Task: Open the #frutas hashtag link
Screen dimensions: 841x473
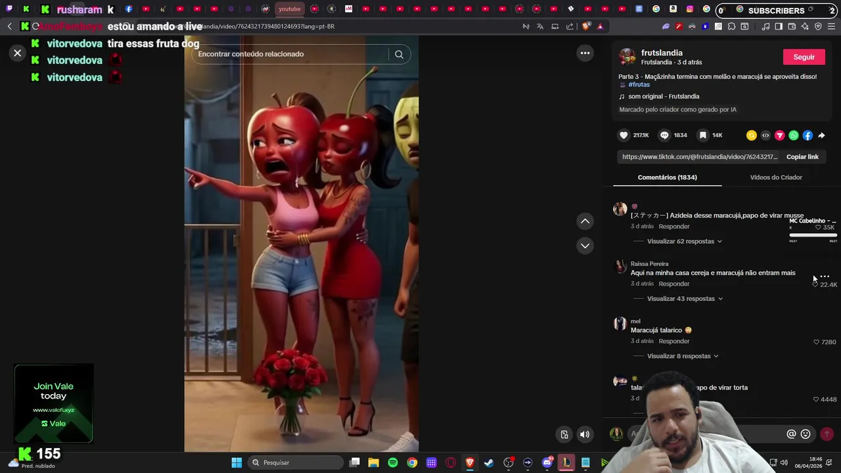Action: pos(639,85)
